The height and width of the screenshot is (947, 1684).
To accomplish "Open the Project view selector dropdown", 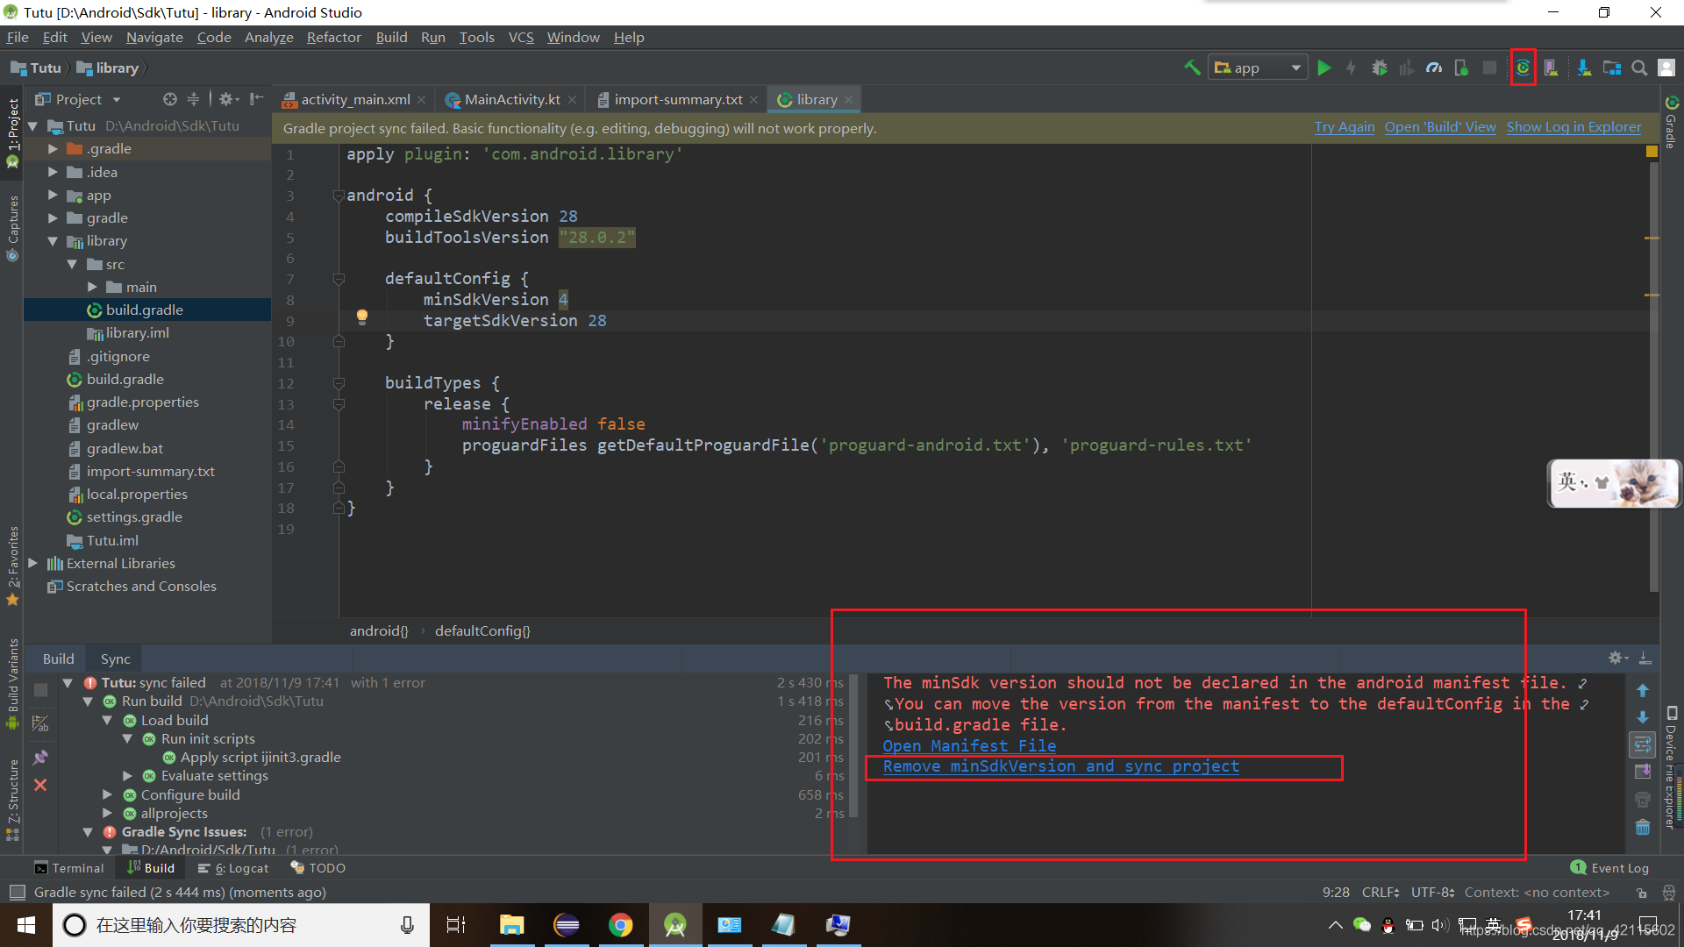I will 78,99.
